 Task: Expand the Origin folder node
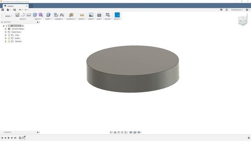pos(6,35)
